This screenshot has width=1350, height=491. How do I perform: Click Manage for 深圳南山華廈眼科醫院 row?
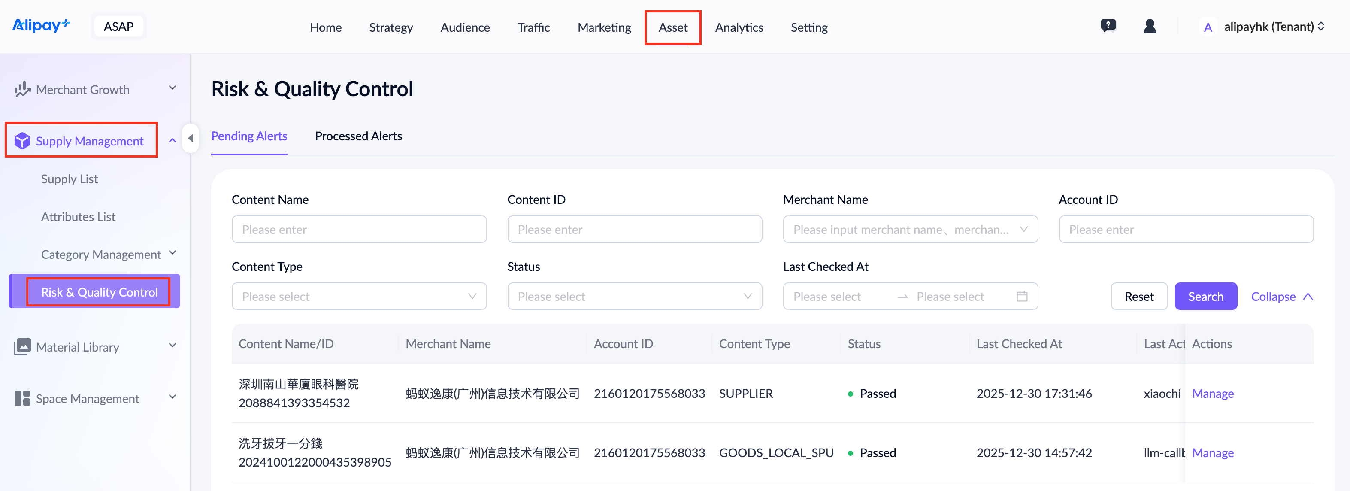pyautogui.click(x=1213, y=394)
